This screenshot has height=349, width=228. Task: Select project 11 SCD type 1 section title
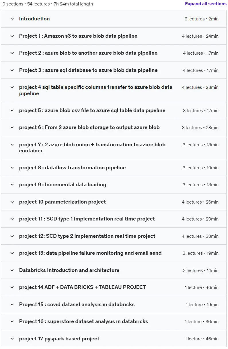(87, 219)
